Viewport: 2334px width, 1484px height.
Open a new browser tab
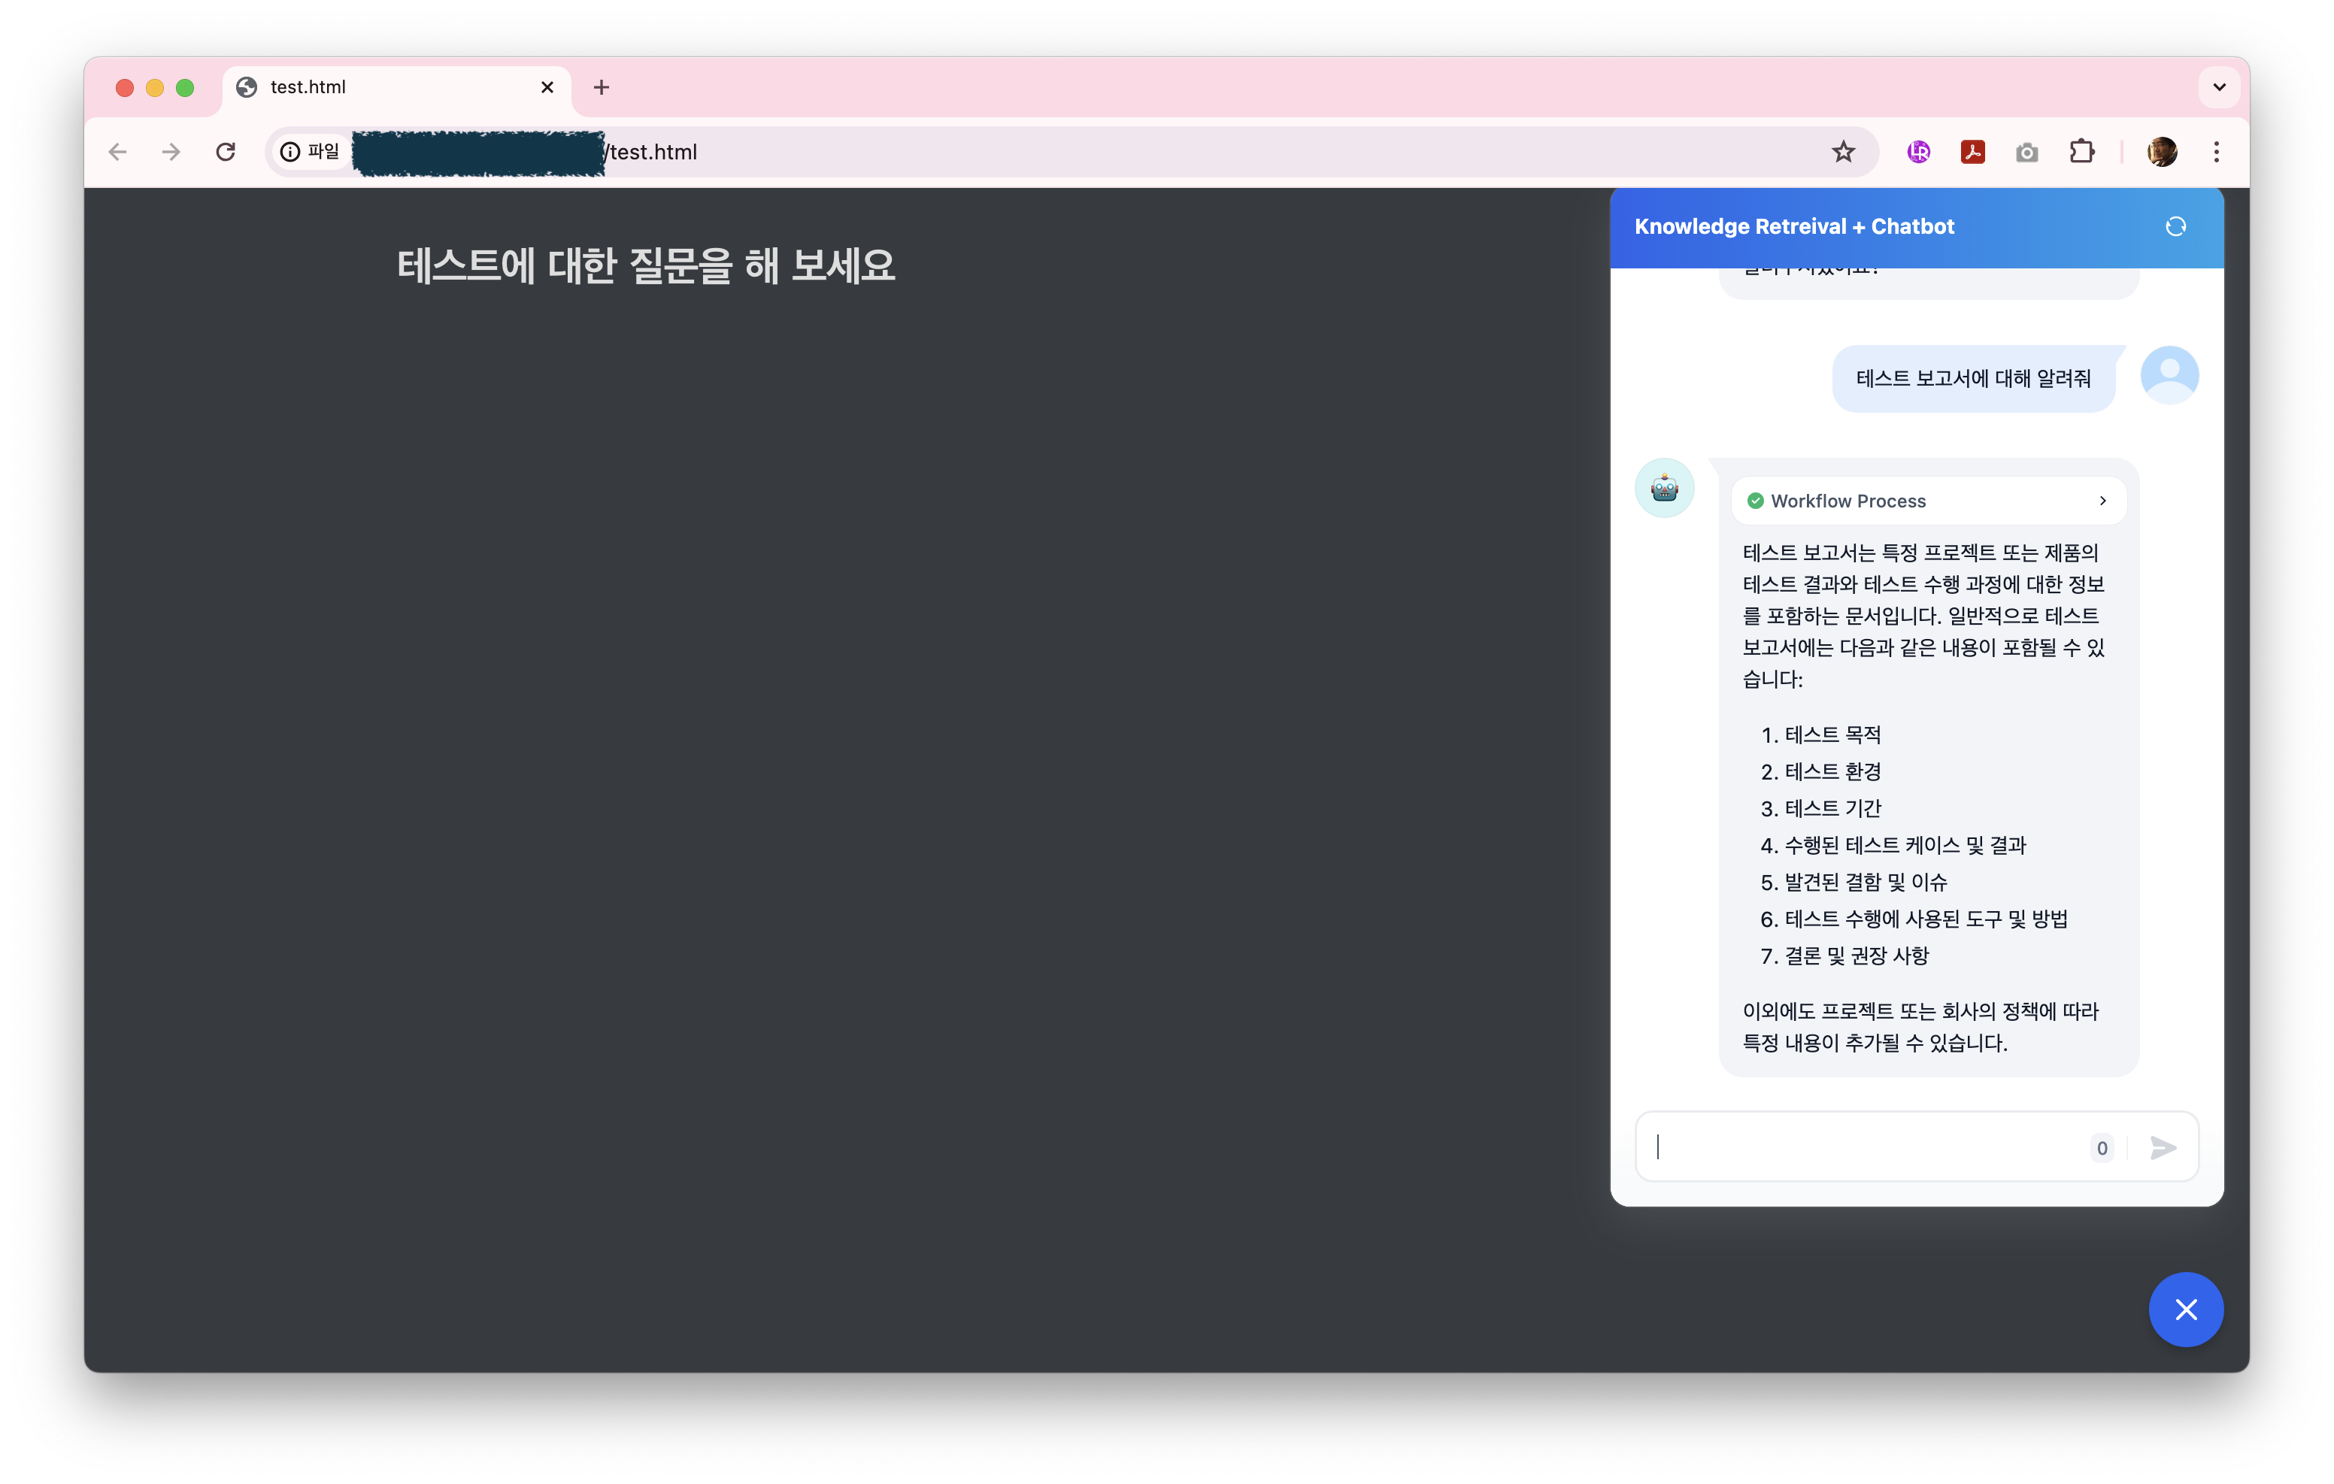(601, 87)
